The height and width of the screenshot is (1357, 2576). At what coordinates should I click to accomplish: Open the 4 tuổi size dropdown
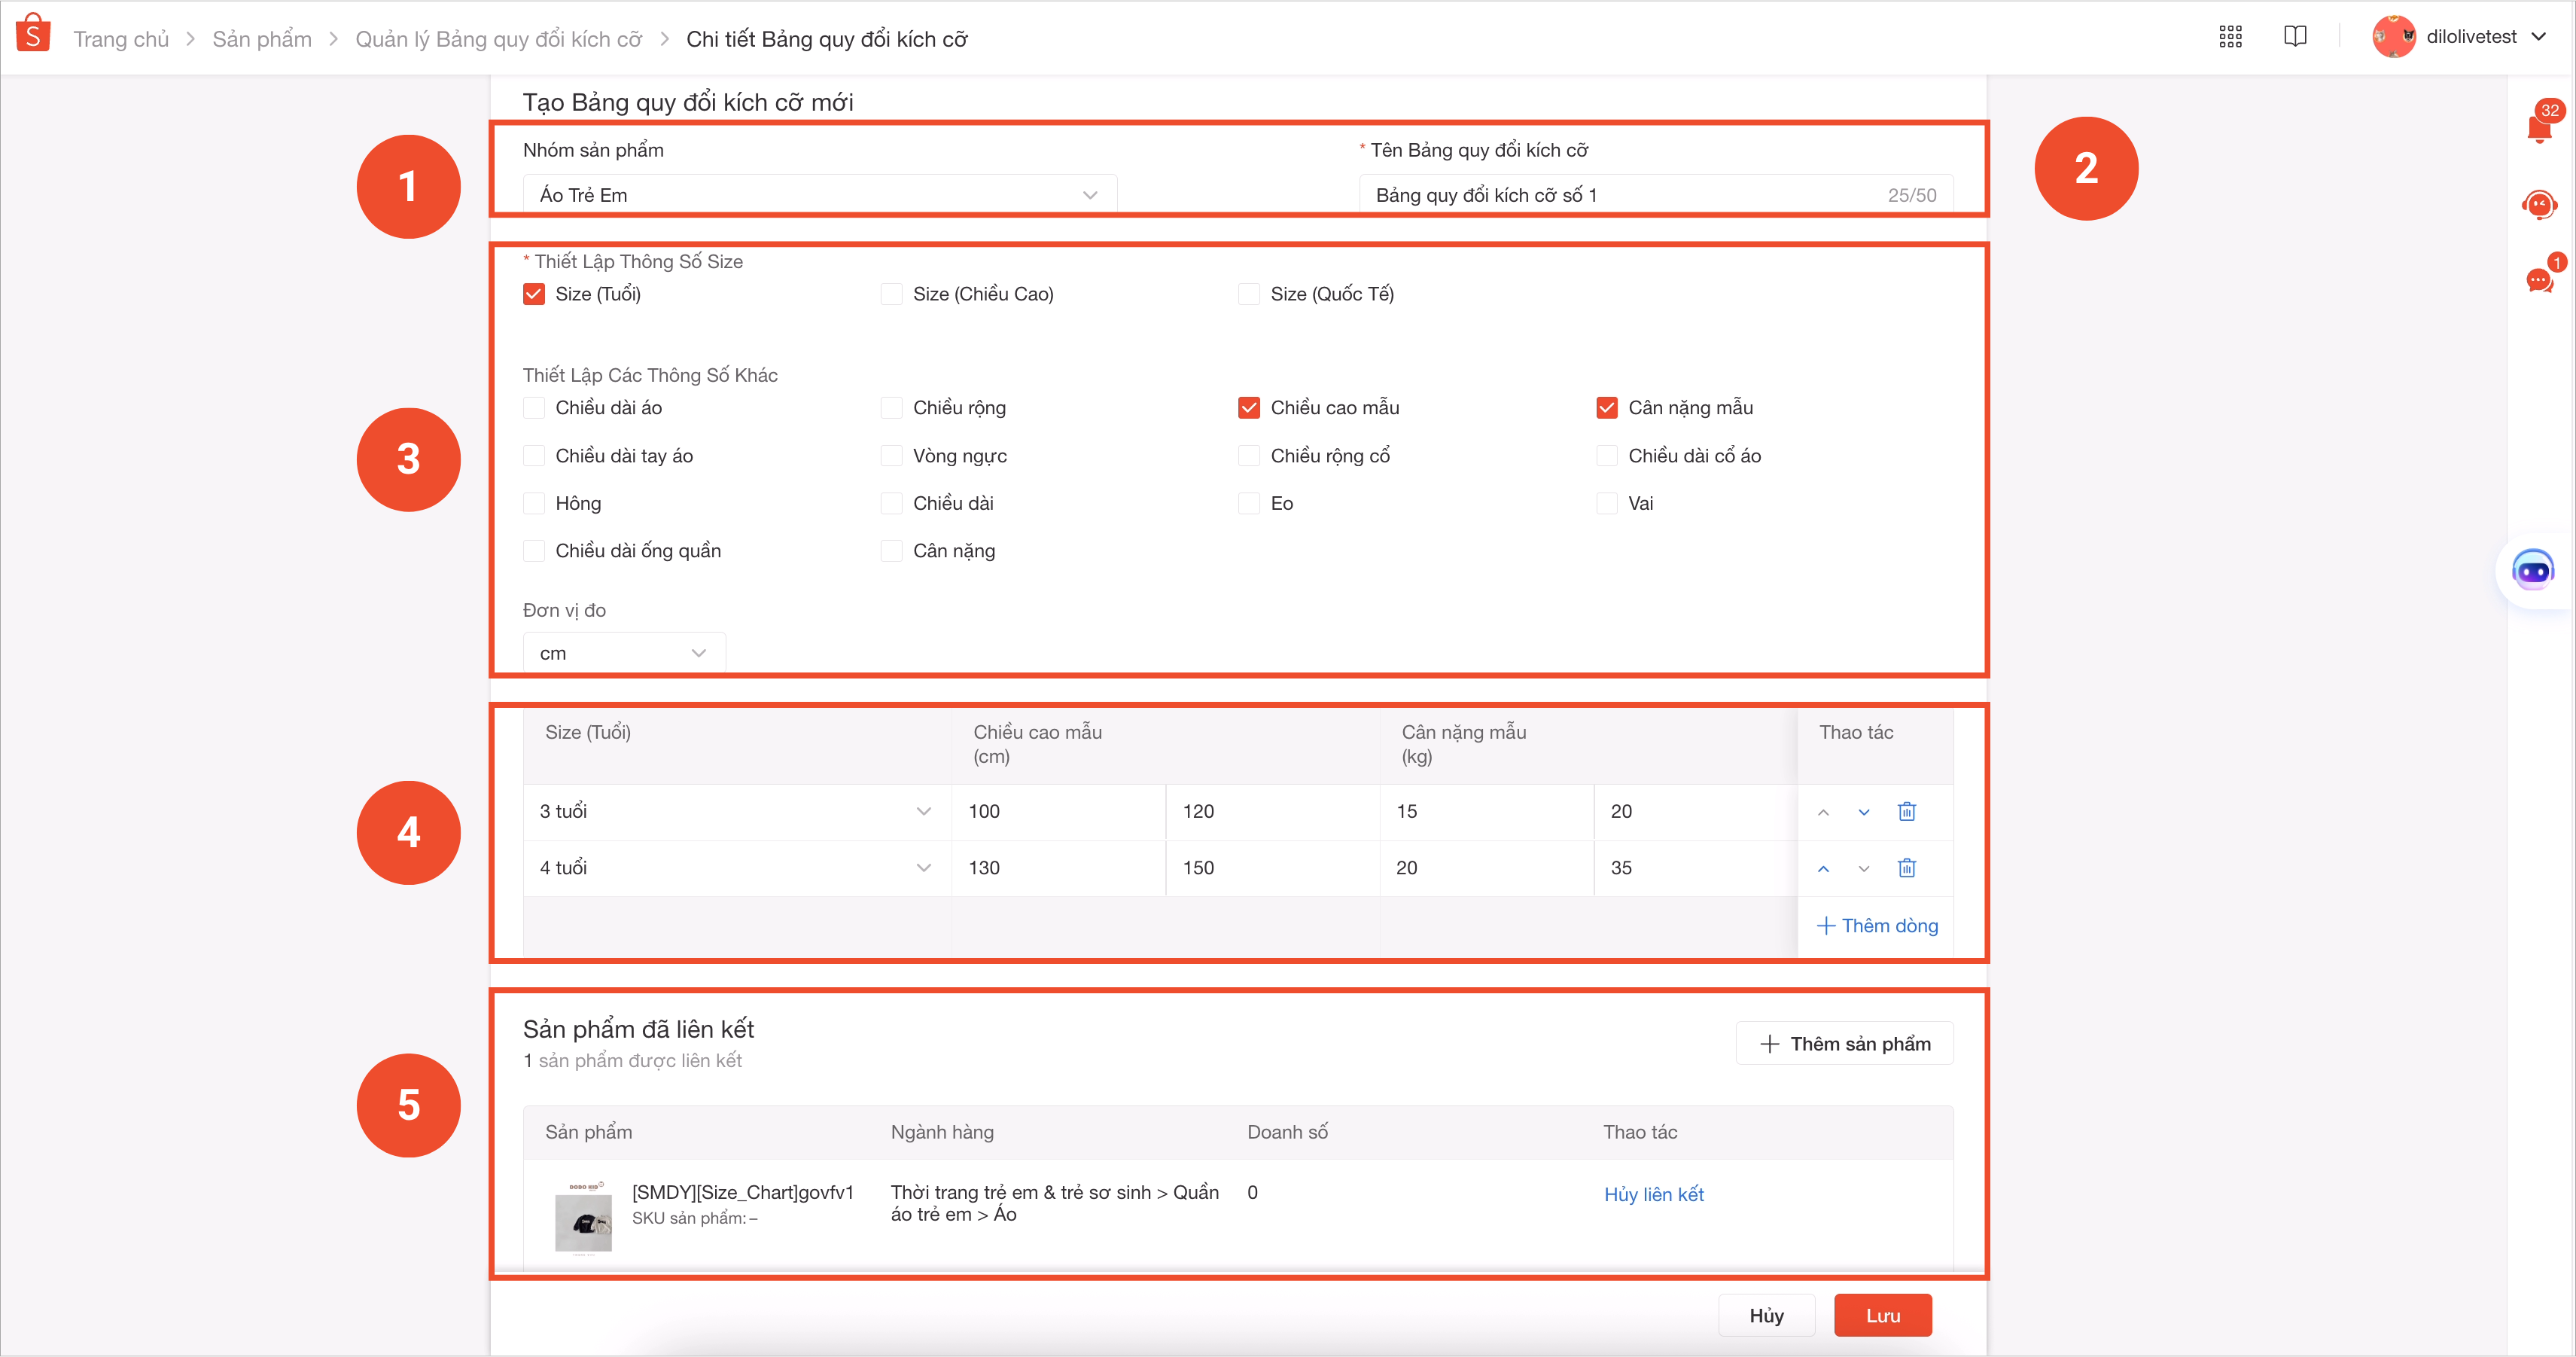pos(736,868)
